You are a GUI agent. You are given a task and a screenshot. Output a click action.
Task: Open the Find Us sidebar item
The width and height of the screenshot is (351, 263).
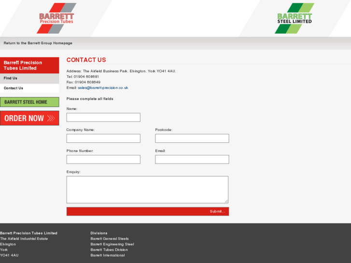tap(29, 78)
